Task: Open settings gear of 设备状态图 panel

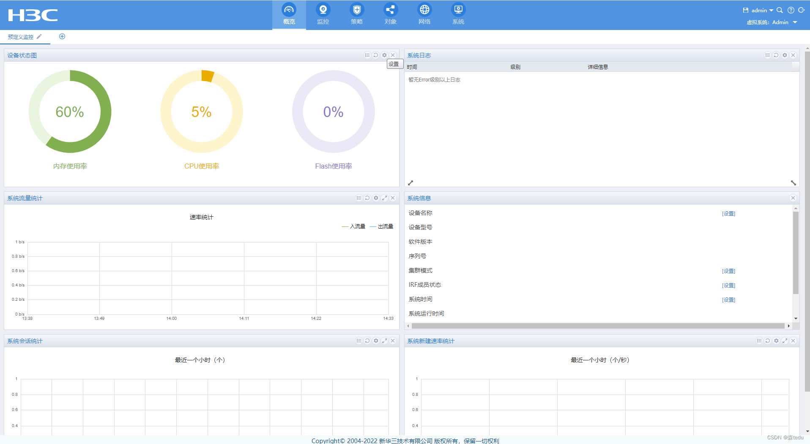Action: click(x=384, y=55)
